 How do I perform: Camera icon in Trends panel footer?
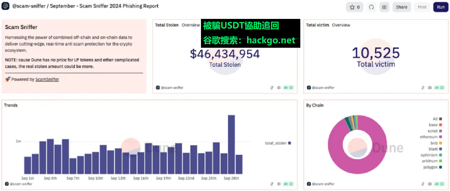[279, 184]
